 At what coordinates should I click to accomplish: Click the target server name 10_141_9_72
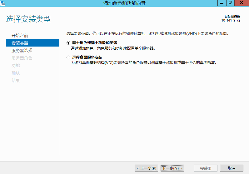pos(231,20)
